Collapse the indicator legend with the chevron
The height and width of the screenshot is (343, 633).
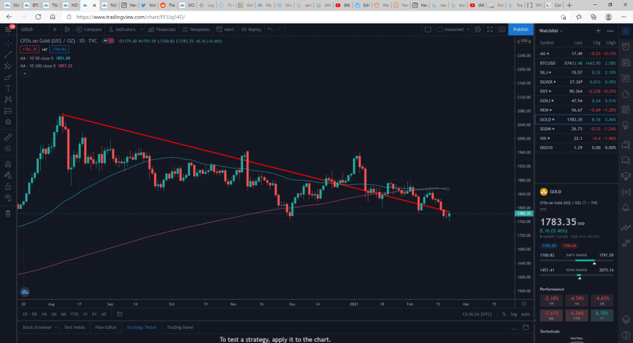pyautogui.click(x=25, y=73)
